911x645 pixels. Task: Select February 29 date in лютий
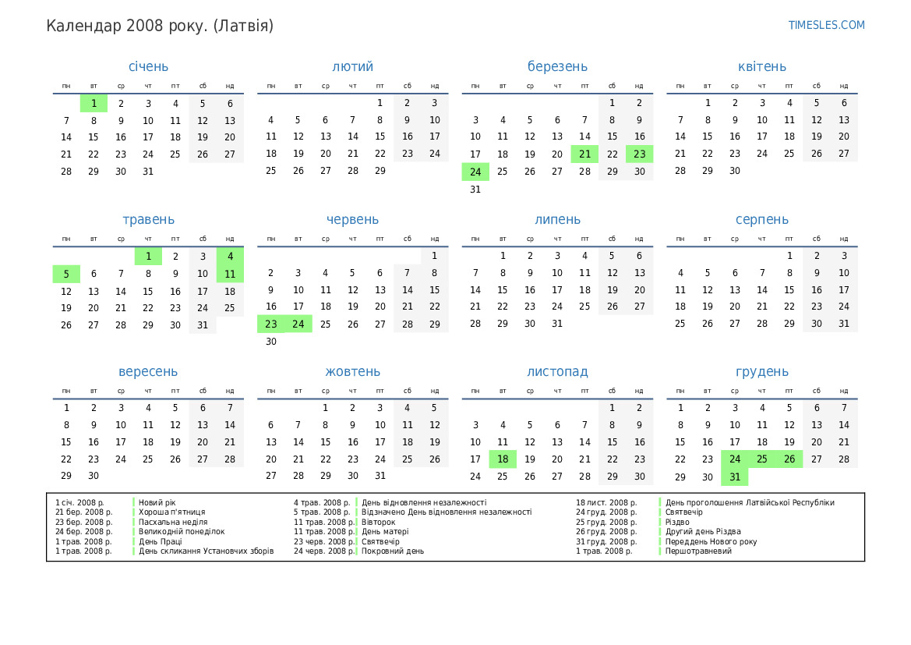(380, 171)
